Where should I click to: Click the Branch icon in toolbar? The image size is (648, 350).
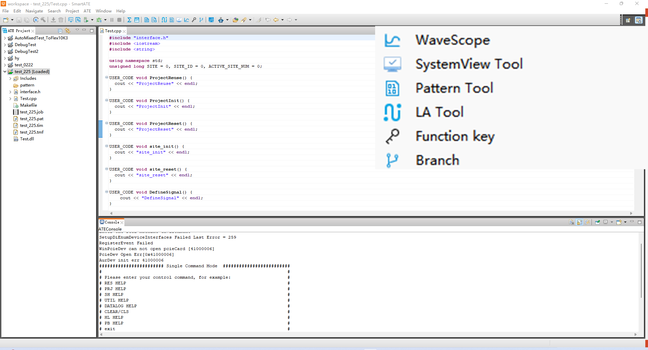[201, 20]
